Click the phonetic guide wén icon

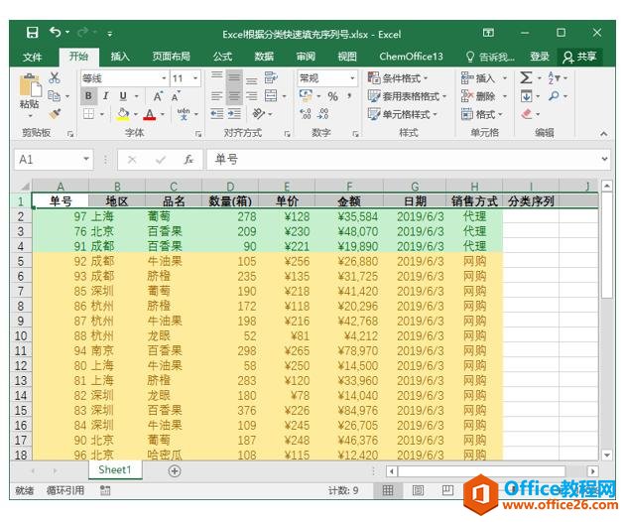(x=184, y=114)
